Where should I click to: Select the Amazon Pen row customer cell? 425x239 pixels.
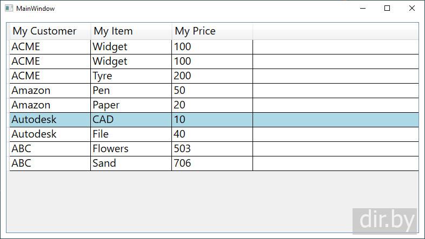tap(50, 91)
